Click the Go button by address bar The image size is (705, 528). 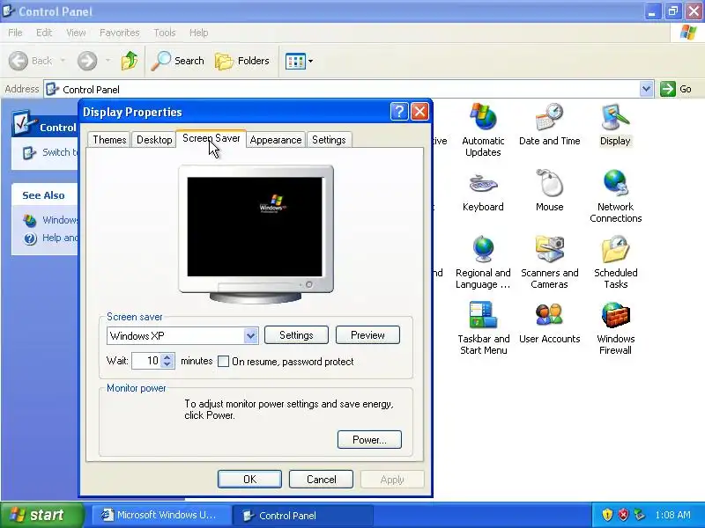pyautogui.click(x=676, y=89)
